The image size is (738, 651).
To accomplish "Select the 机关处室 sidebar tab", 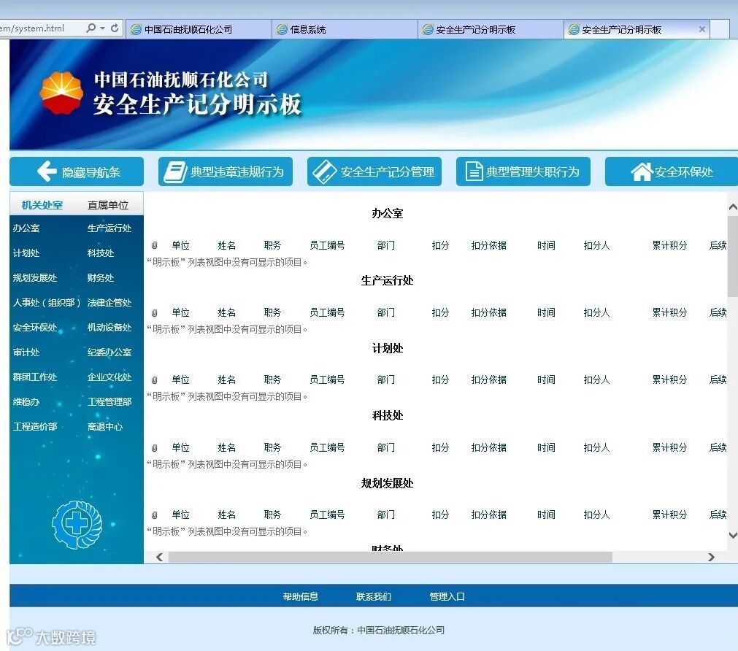I will [42, 205].
